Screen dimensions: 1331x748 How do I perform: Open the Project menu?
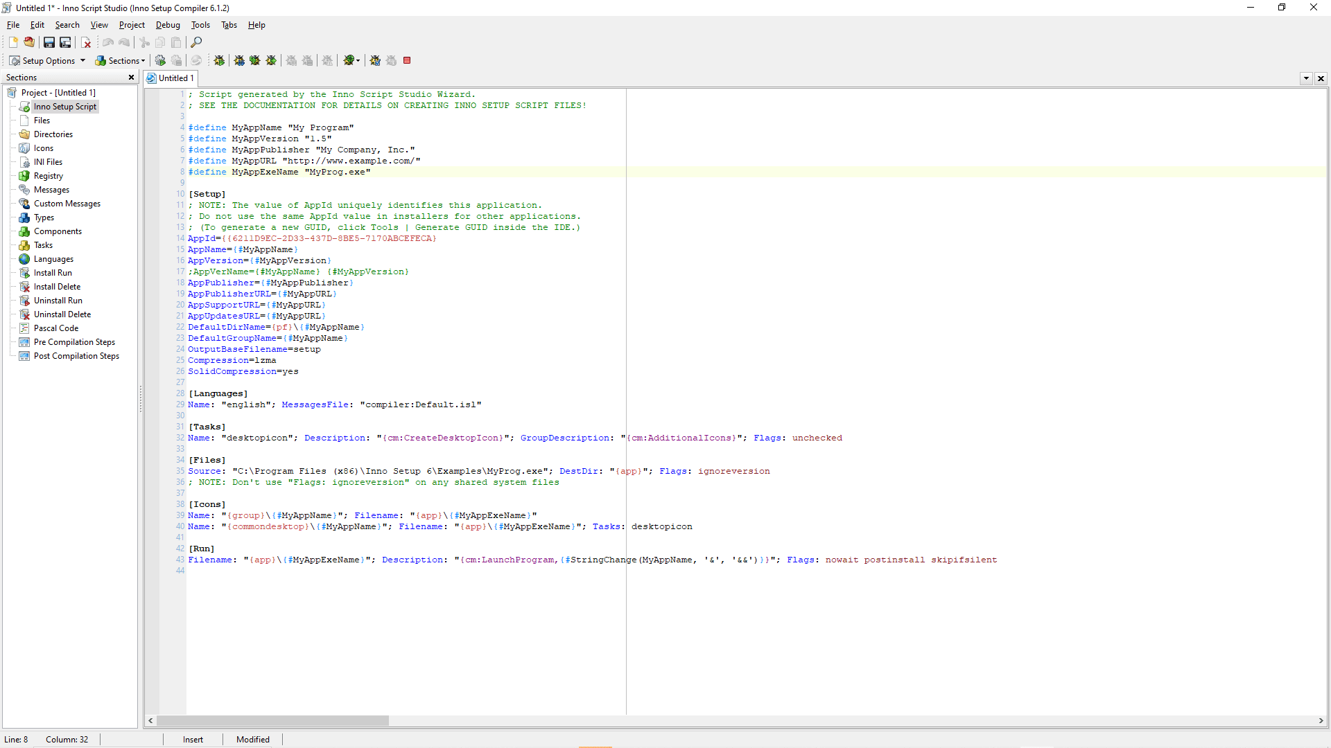[132, 25]
